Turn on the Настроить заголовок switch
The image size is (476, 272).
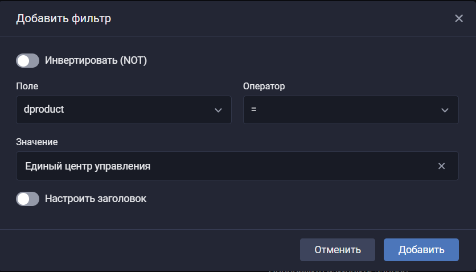pyautogui.click(x=27, y=199)
